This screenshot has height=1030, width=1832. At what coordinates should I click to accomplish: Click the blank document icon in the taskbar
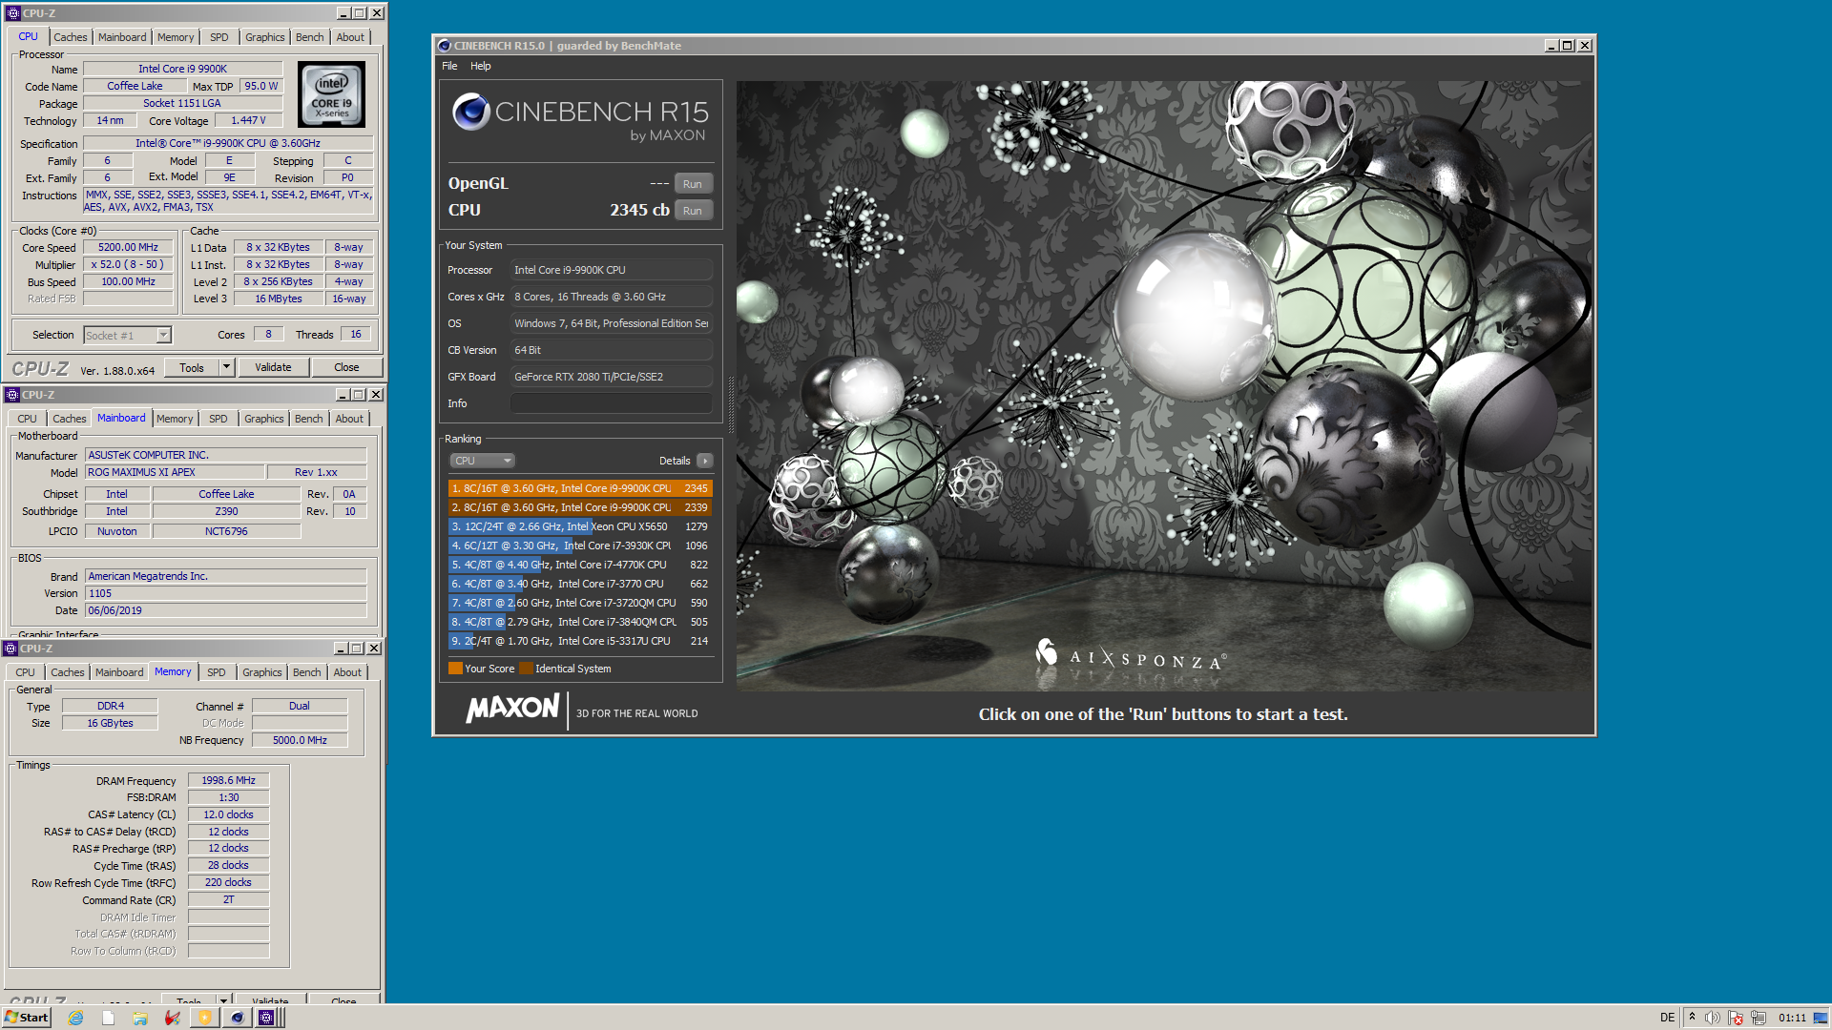(x=108, y=1018)
